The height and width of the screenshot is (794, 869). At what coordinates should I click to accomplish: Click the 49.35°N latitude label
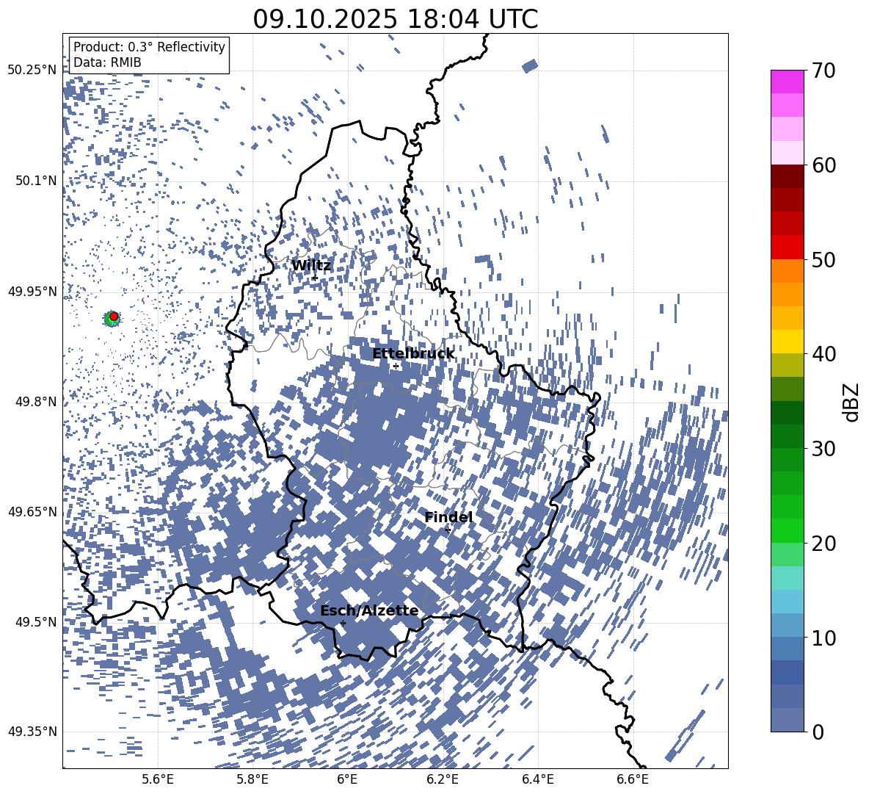[x=32, y=732]
